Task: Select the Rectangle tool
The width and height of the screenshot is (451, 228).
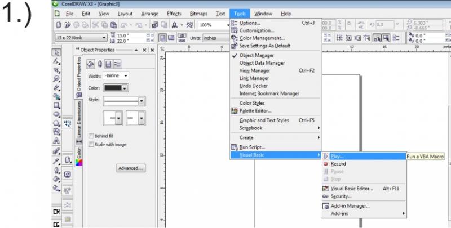Action: click(x=56, y=105)
